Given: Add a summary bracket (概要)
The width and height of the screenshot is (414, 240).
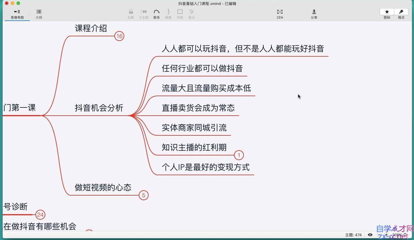Looking at the screenshot, I should click(168, 14).
